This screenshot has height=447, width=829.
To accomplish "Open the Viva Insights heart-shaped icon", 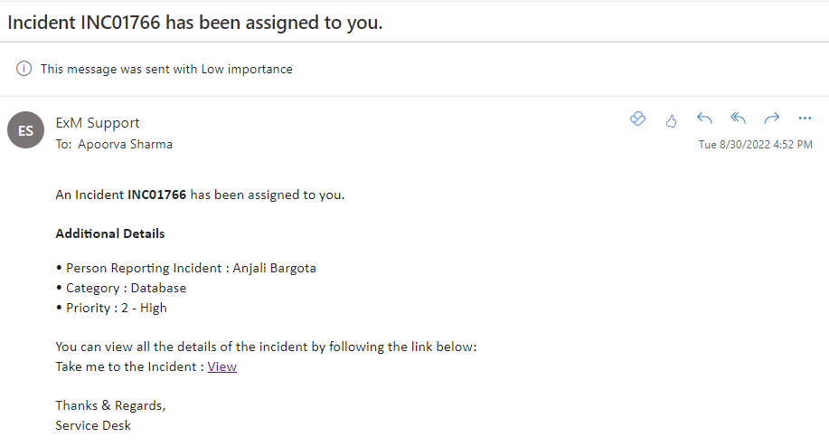I will [x=637, y=119].
